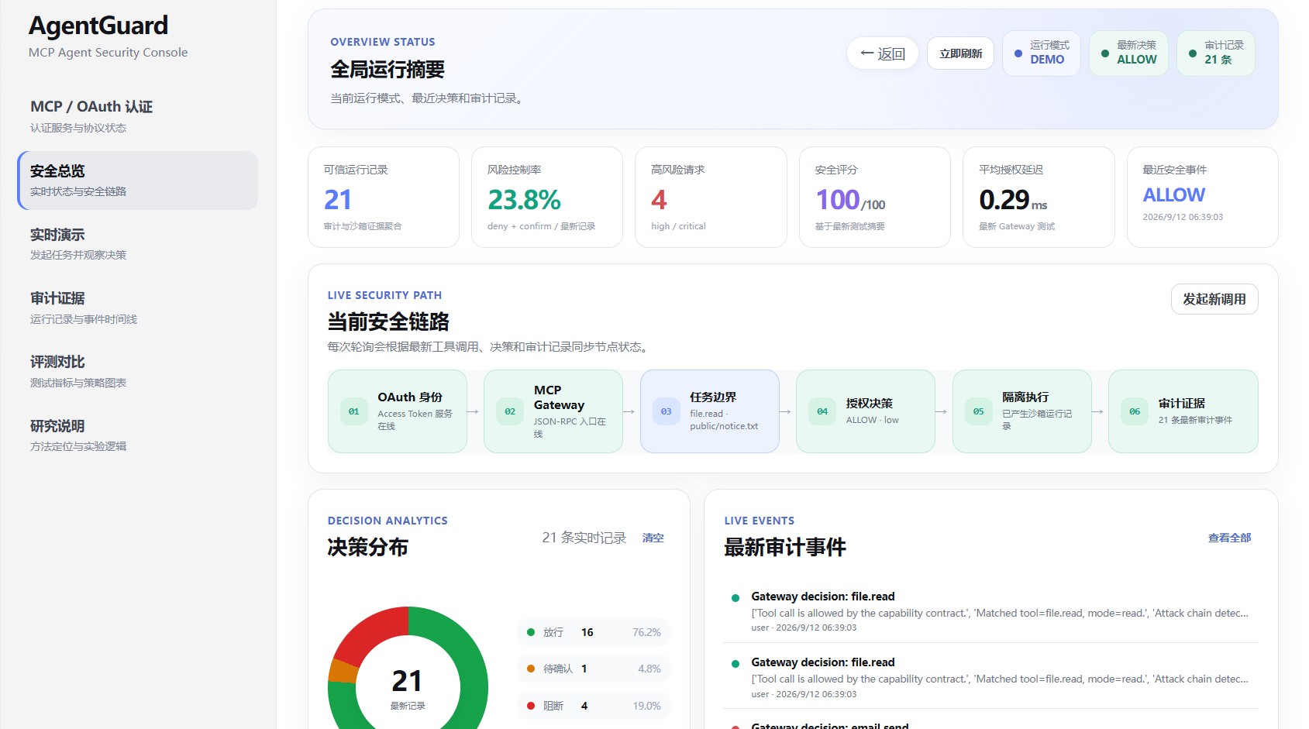
Task: Click the 当前安全链路 heading
Action: tap(388, 322)
